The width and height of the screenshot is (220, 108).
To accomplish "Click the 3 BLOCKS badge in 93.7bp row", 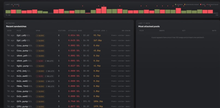I will pos(40,36).
